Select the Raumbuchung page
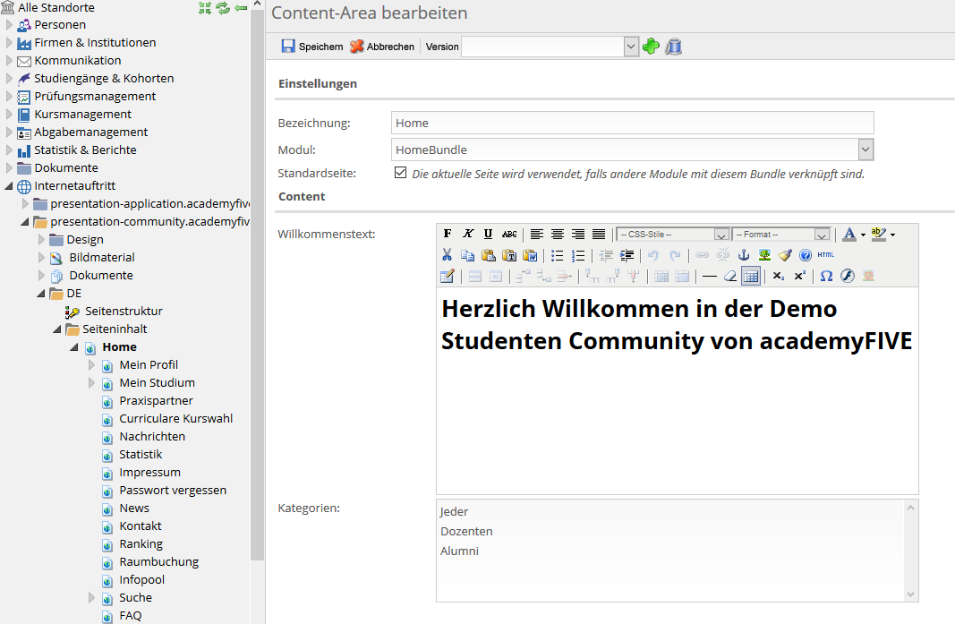Screen dimensions: 955x624 pyautogui.click(x=159, y=562)
